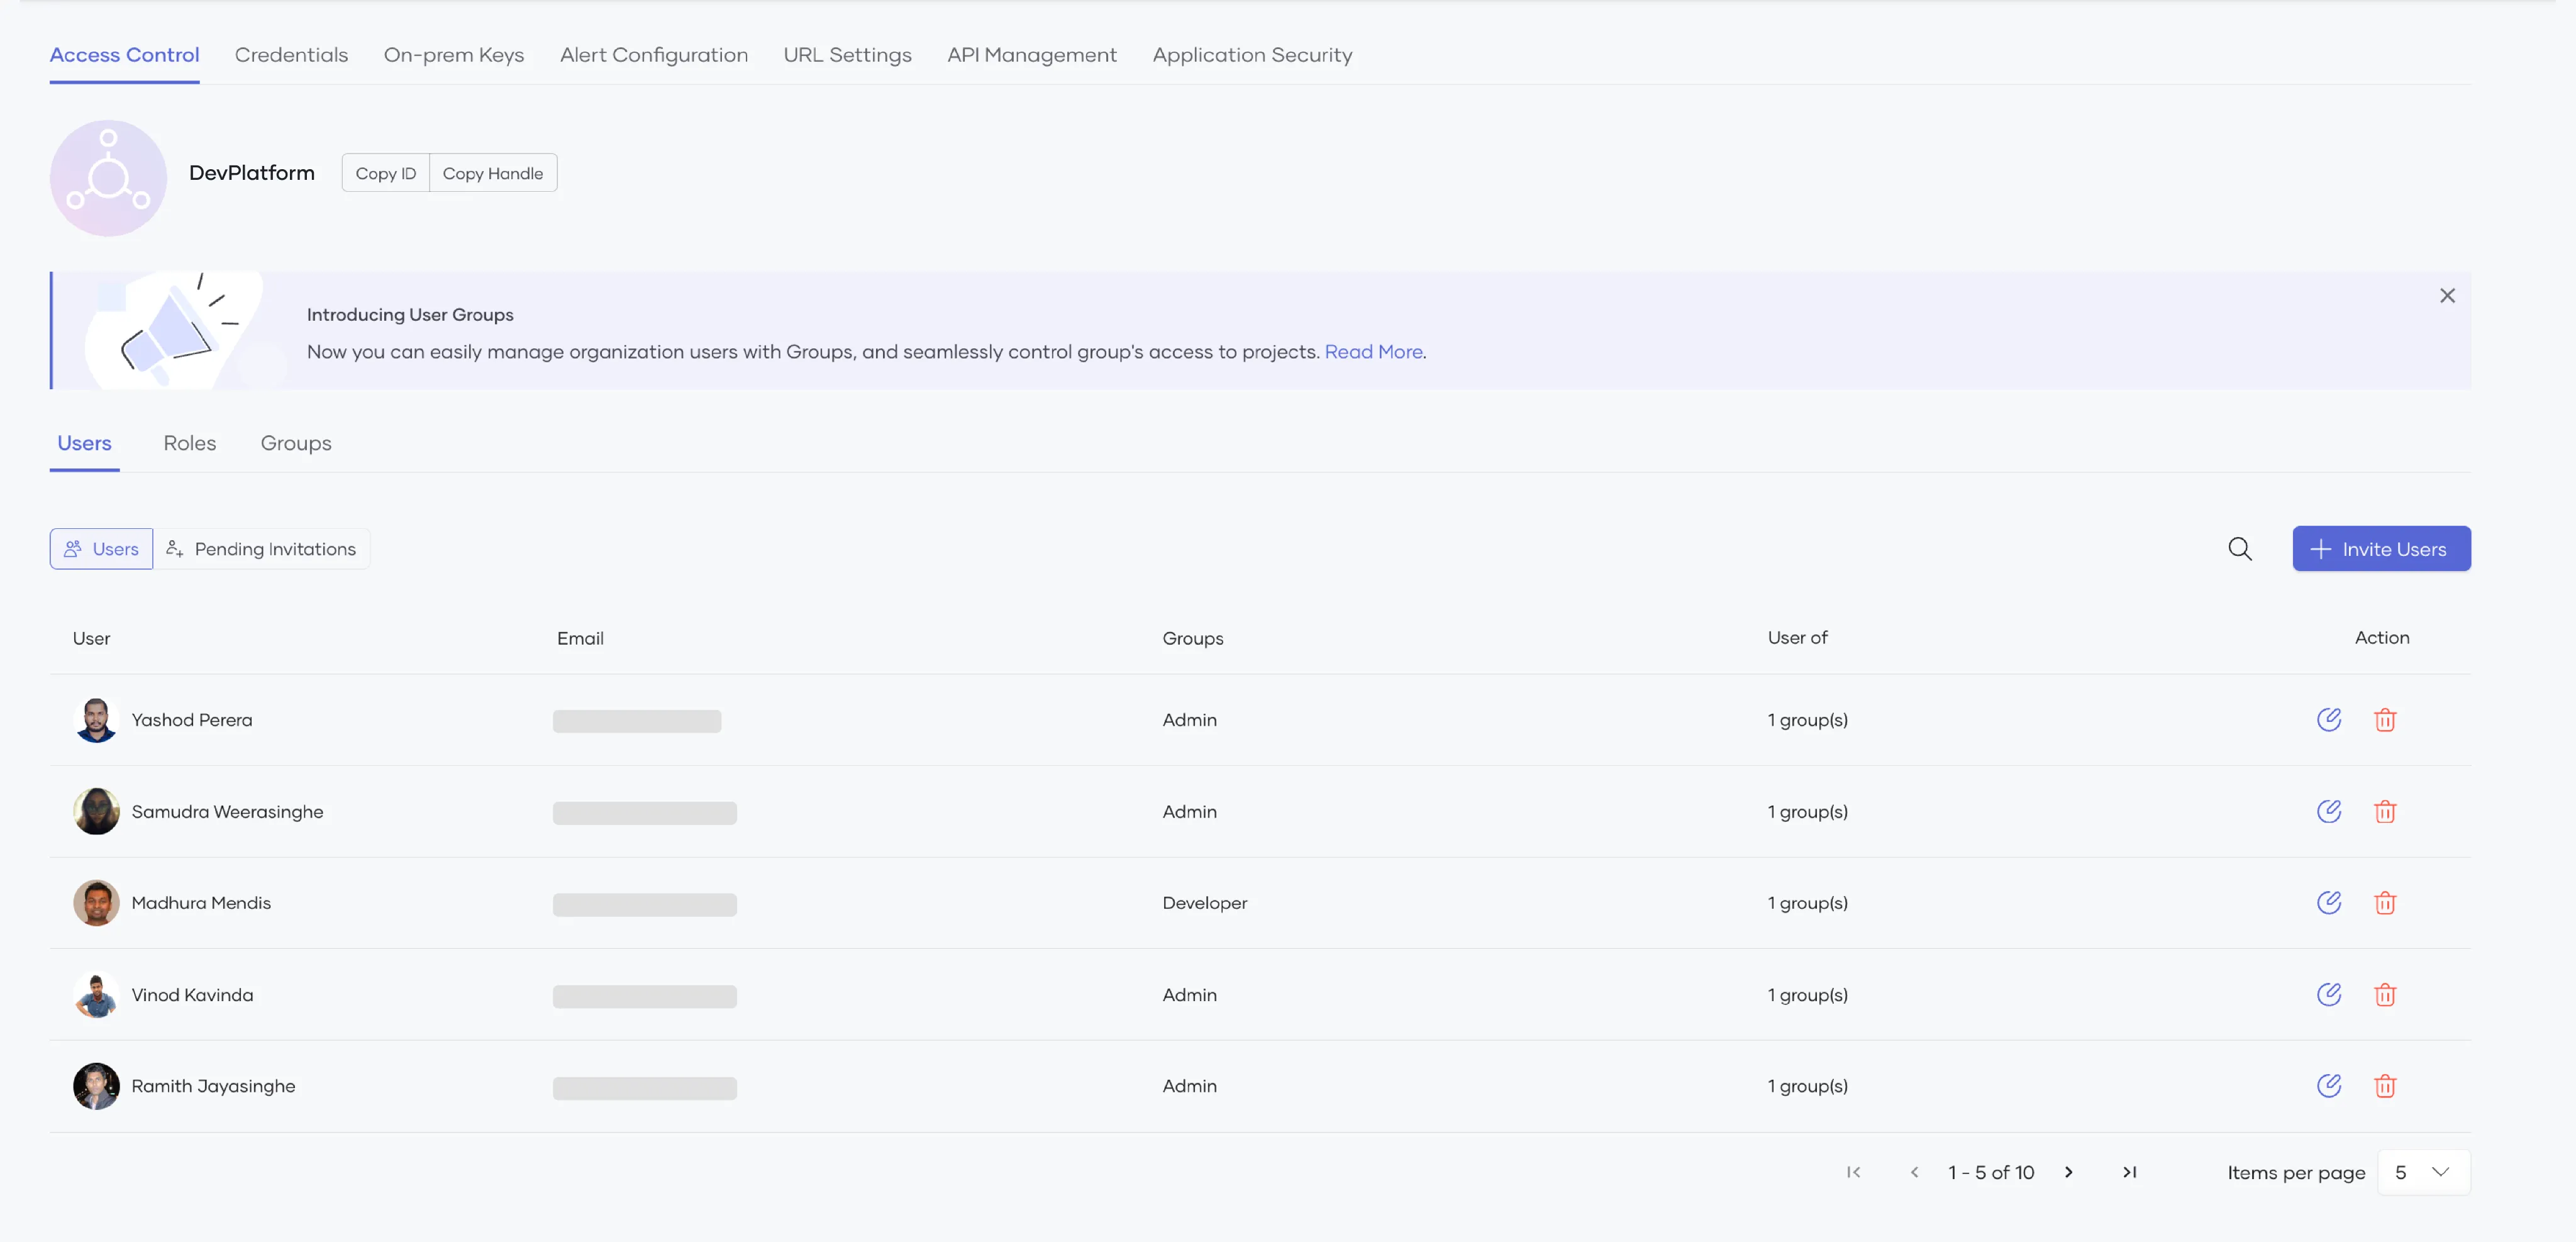Select the Users filter segment
The width and height of the screenshot is (2576, 1242).
click(100, 548)
